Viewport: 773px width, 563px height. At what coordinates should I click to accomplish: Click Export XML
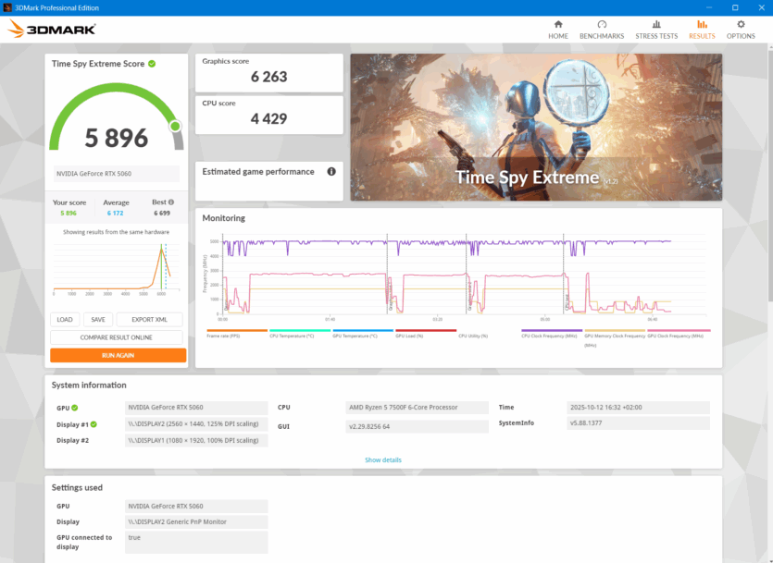[x=149, y=320]
